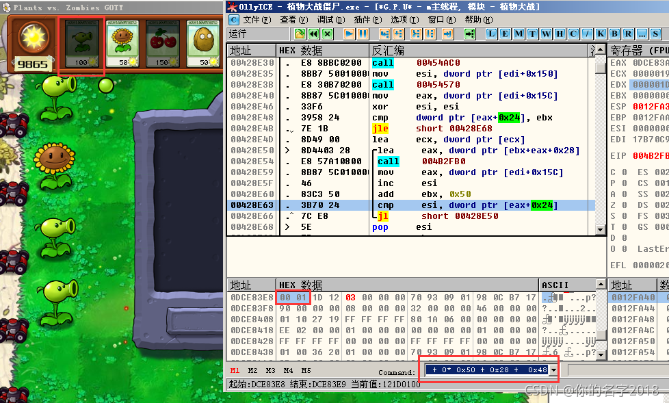Click the hex dump pane scroll-down arrow

pyautogui.click(x=601, y=354)
